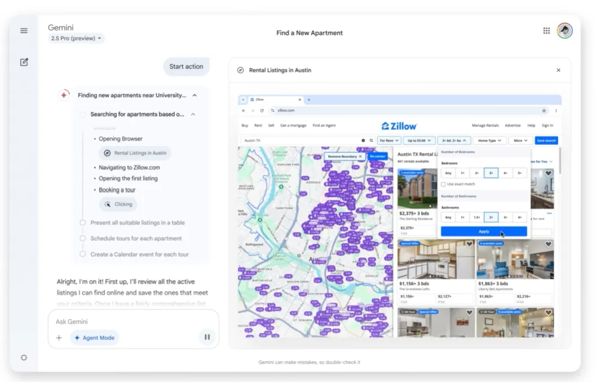
Task: Select 3+ bathrooms option
Action: (x=505, y=217)
